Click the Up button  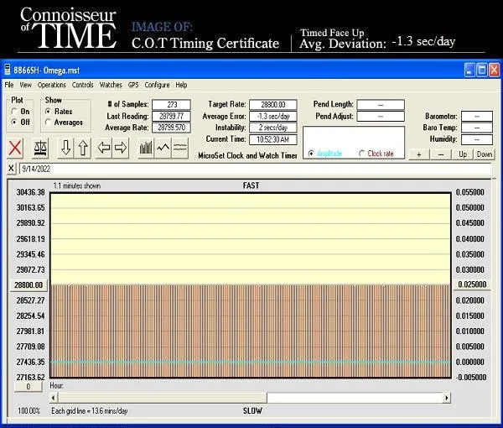tap(463, 154)
